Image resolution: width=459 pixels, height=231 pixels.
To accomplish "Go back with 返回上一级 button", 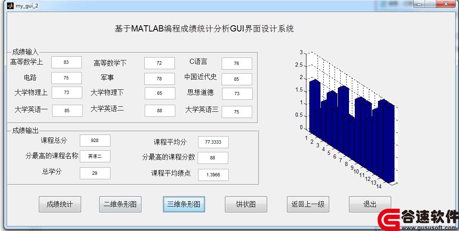I will (308, 205).
